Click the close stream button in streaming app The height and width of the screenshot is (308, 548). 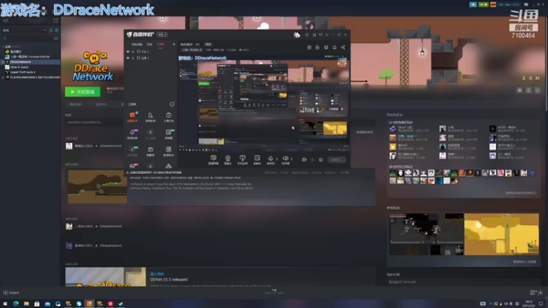click(336, 159)
